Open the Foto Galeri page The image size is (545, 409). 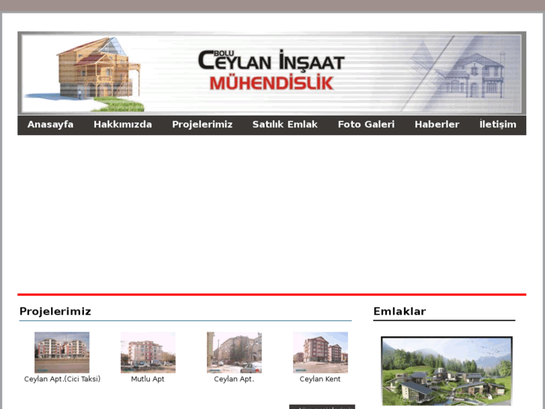click(x=366, y=125)
